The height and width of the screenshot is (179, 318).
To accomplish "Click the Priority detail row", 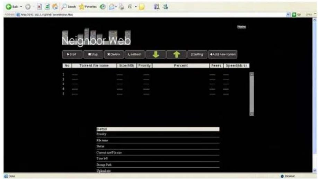I will (x=158, y=134).
